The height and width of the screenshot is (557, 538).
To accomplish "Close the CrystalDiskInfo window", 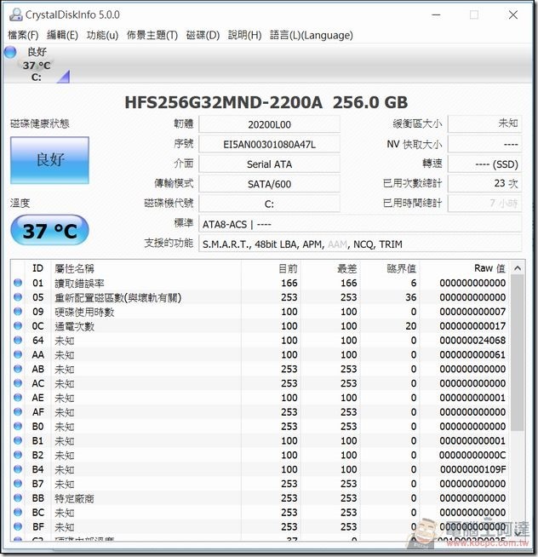I will [x=512, y=15].
